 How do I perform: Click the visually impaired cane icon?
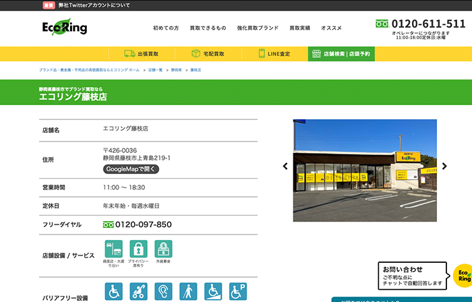pos(188,291)
